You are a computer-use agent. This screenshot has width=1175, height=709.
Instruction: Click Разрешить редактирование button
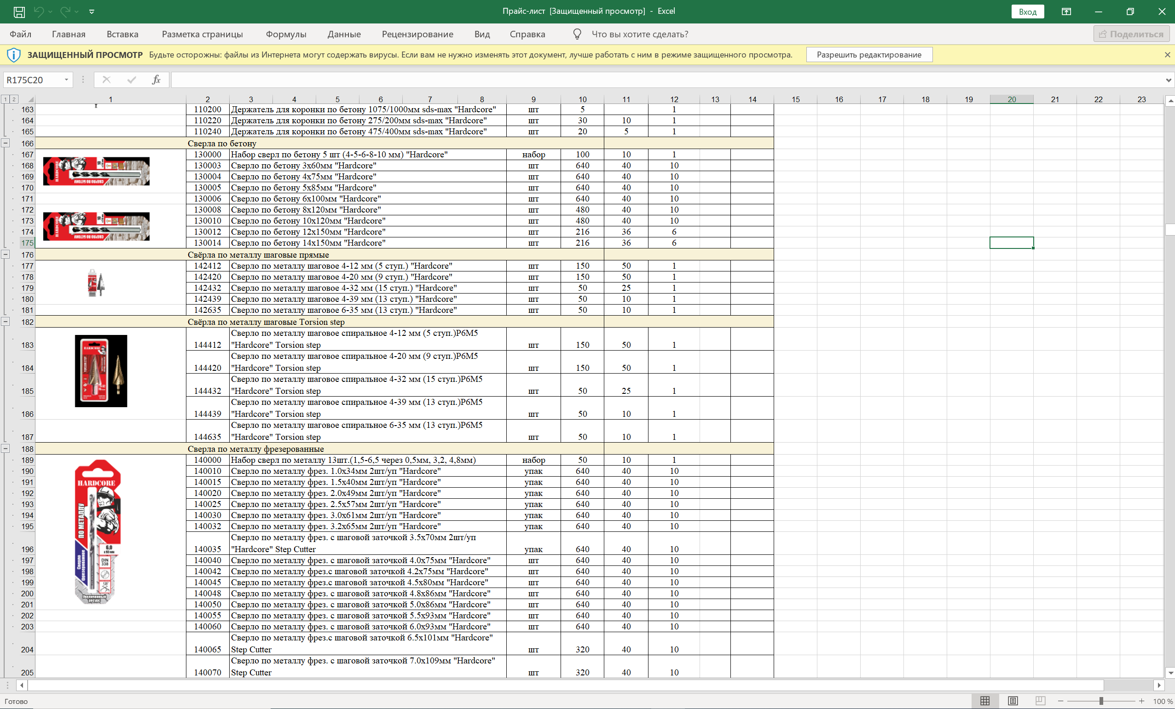868,55
